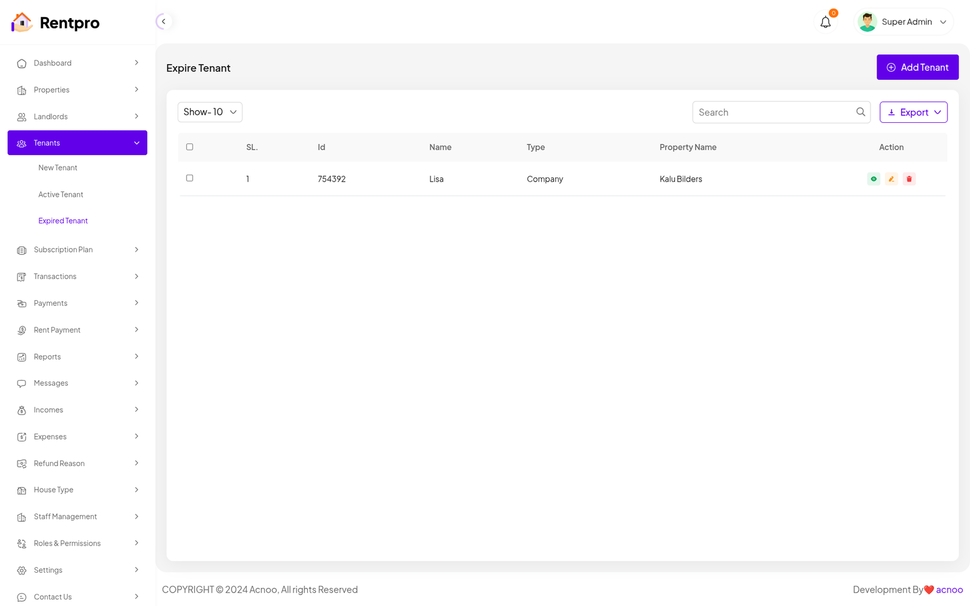
Task: Check the checkbox for tenant row Lisa
Action: point(190,179)
